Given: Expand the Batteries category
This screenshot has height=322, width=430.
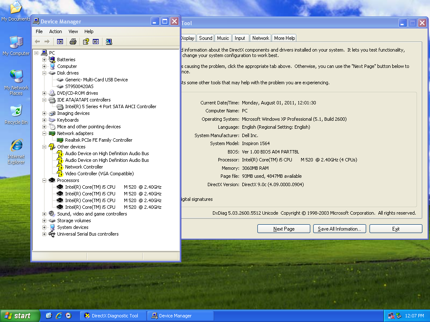Looking at the screenshot, I should tap(44, 60).
